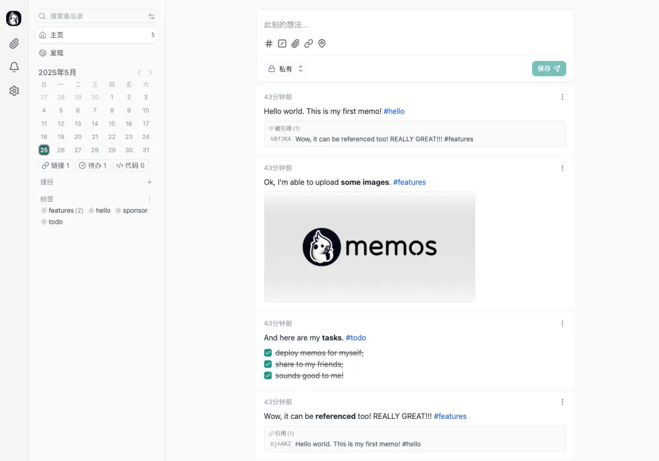Click the search filter sliders icon
The width and height of the screenshot is (659, 461).
[151, 16]
